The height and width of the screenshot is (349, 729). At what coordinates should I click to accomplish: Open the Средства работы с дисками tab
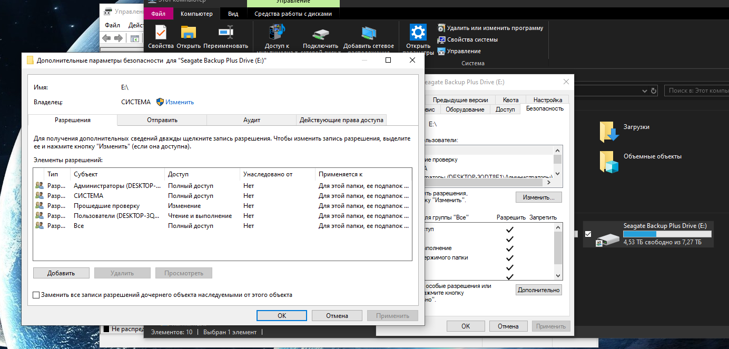(x=293, y=14)
